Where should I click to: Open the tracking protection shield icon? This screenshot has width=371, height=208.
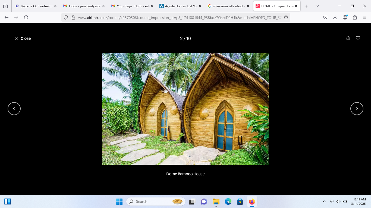click(x=66, y=17)
